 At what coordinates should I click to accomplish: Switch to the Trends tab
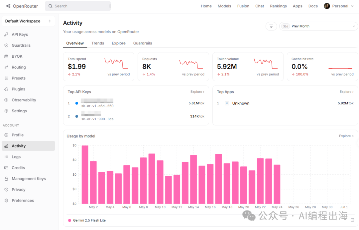pyautogui.click(x=98, y=43)
